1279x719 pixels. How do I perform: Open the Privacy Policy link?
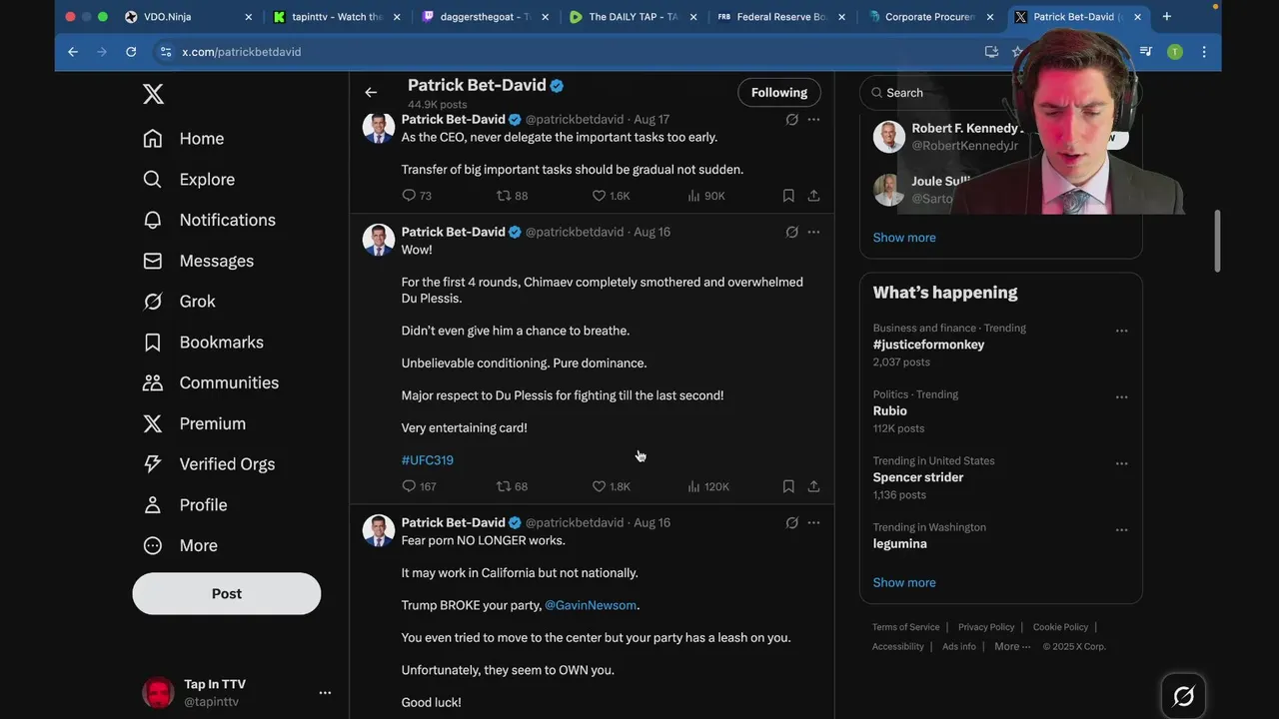986,627
